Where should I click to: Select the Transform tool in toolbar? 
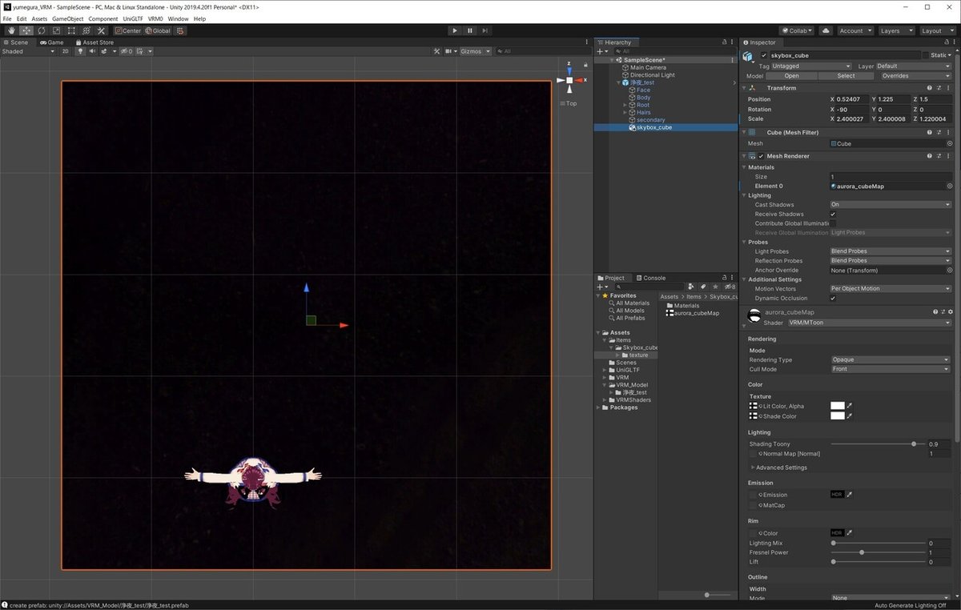(86, 30)
